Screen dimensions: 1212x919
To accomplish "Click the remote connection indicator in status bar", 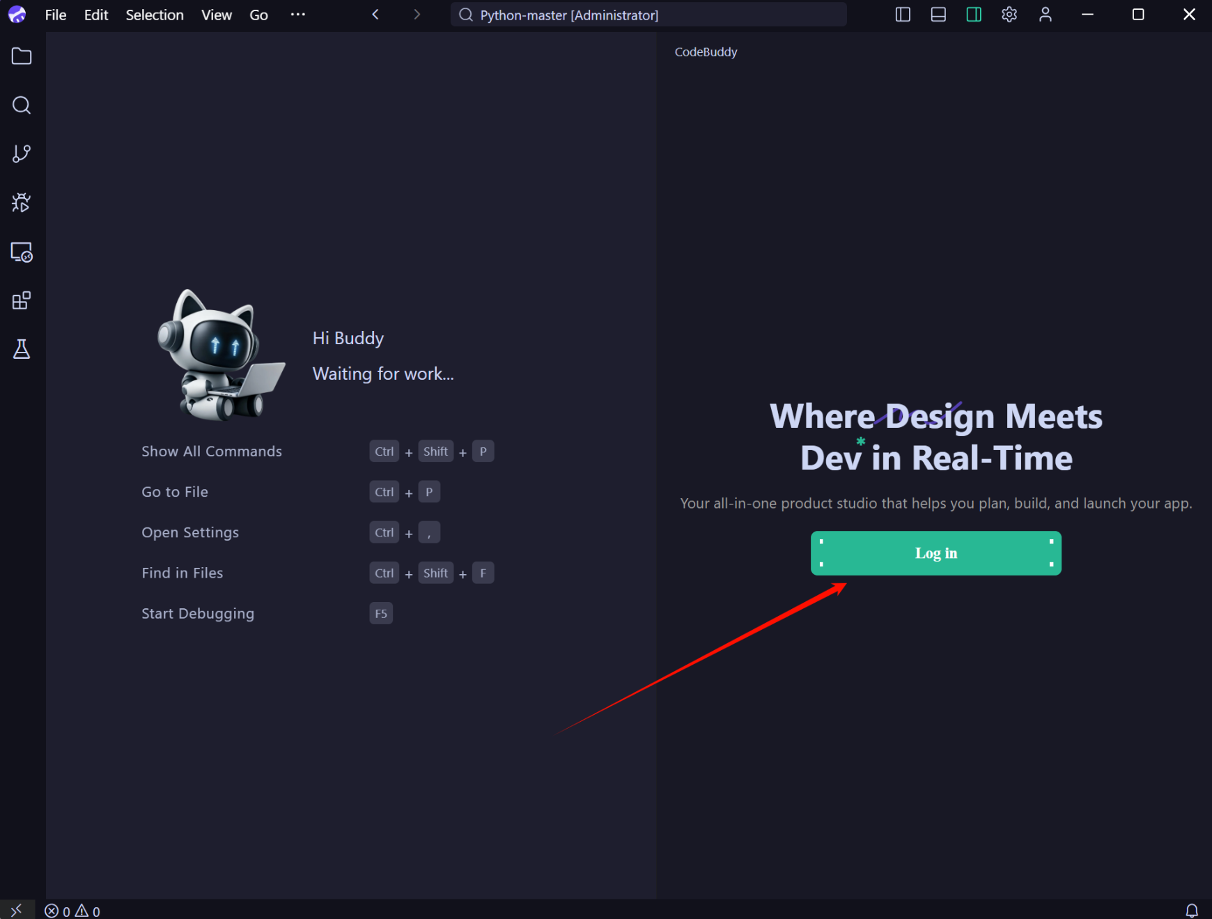I will pos(15,910).
